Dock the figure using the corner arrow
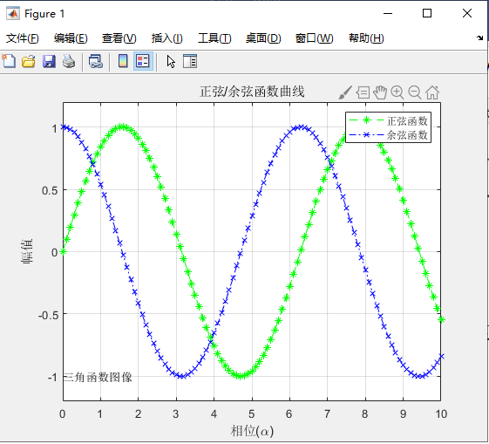The height and width of the screenshot is (444, 489). pyautogui.click(x=479, y=38)
